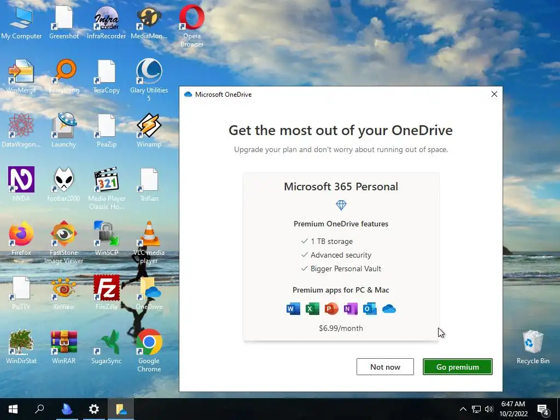Open Opera Browser shortcut
560x420 pixels.
(192, 26)
